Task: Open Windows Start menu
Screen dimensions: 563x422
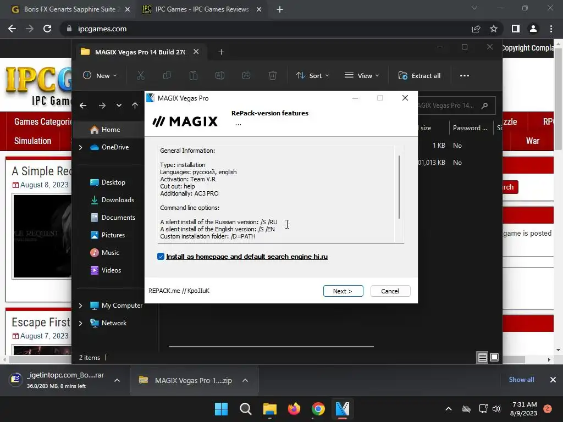Action: (221, 409)
